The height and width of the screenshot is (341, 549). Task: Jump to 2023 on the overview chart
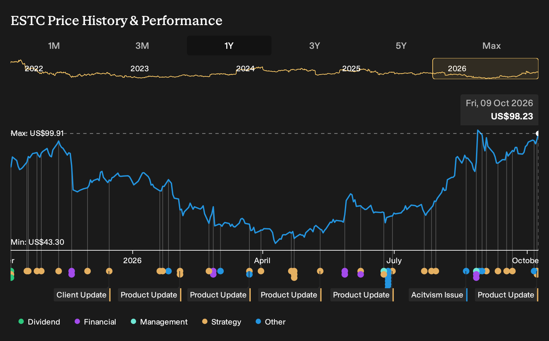pos(139,69)
